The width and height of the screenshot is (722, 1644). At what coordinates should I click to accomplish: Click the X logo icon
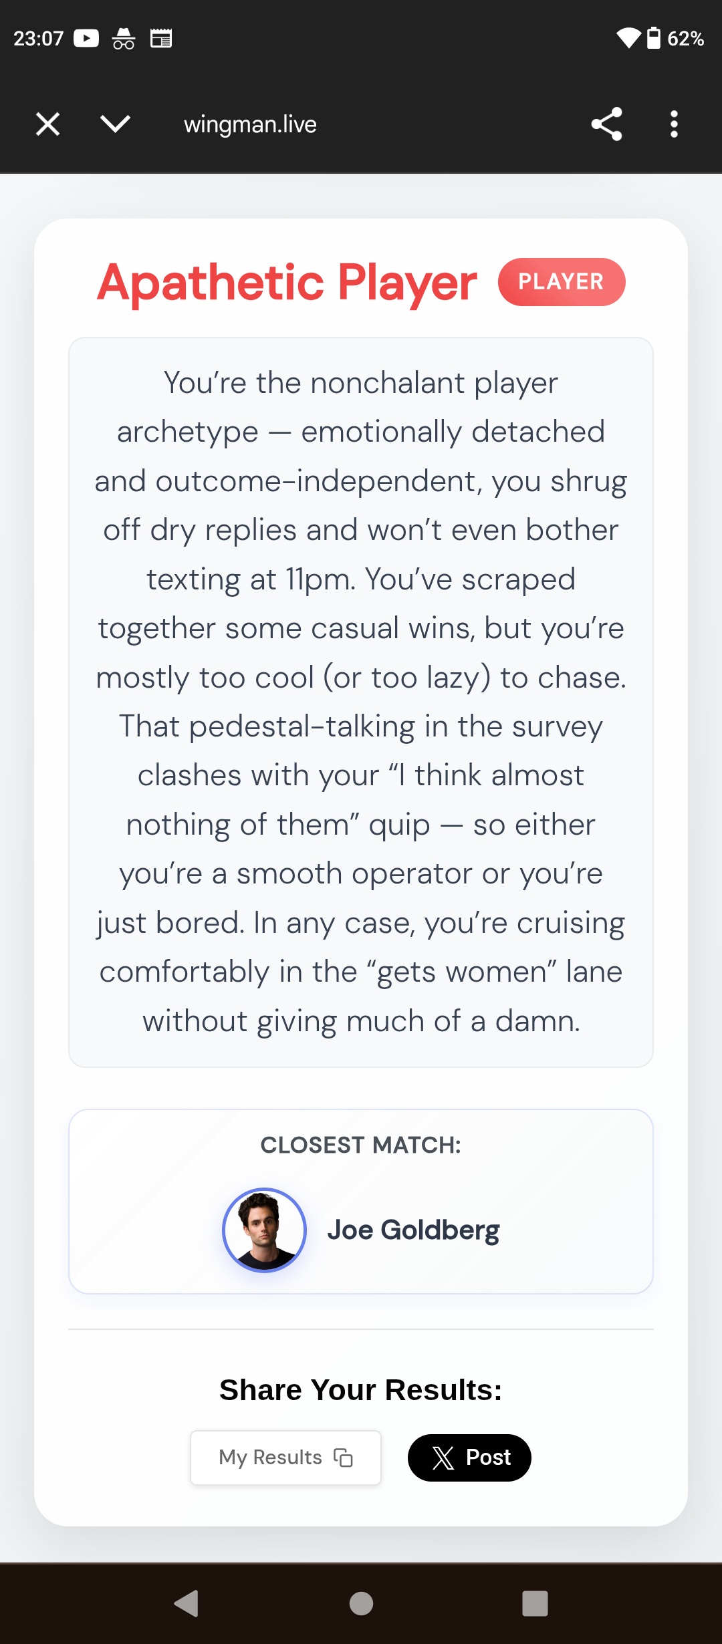pos(443,1458)
